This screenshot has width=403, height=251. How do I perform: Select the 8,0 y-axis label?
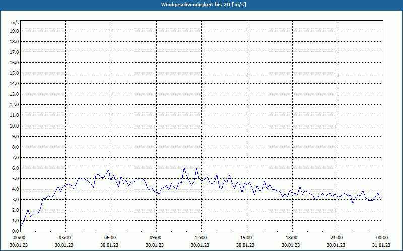point(15,147)
